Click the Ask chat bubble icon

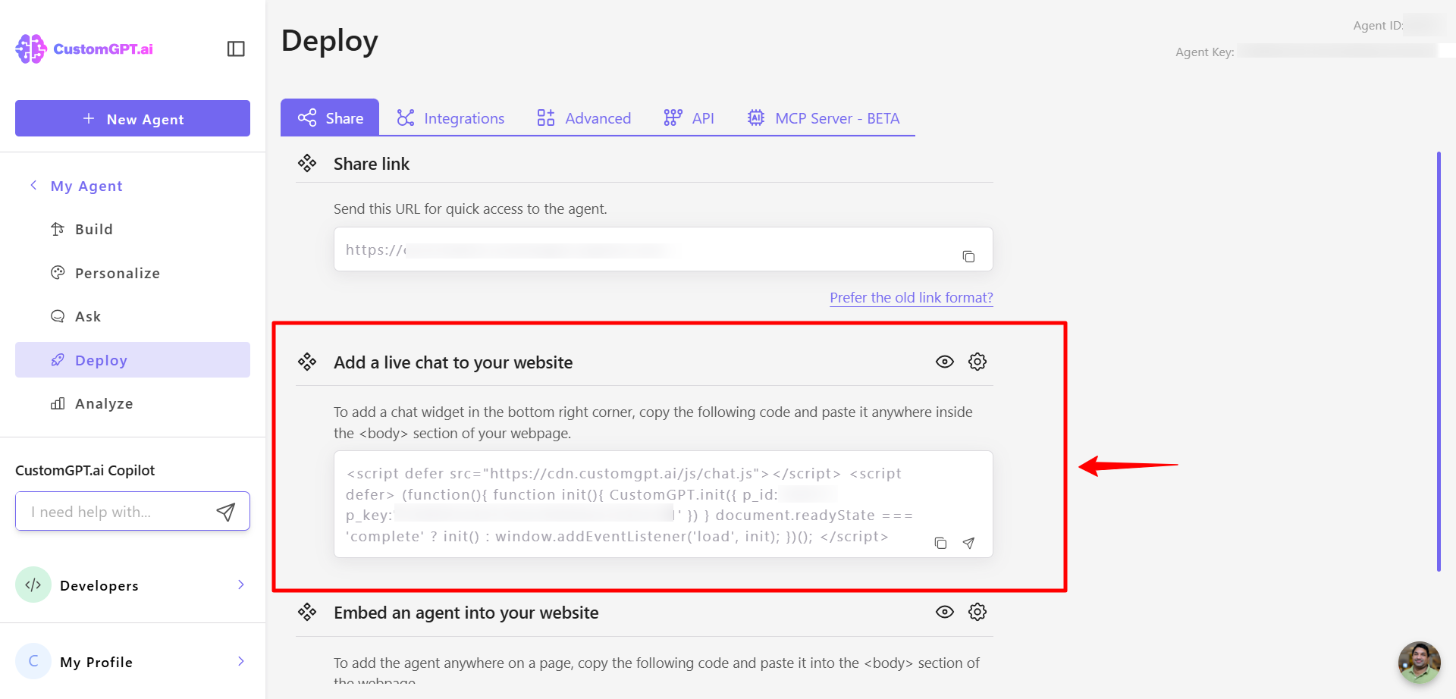(x=58, y=316)
